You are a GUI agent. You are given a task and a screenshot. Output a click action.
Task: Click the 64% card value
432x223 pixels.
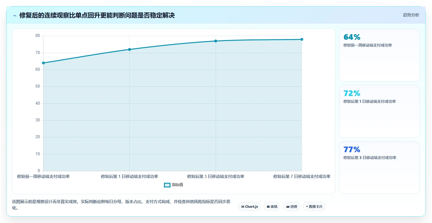click(352, 37)
